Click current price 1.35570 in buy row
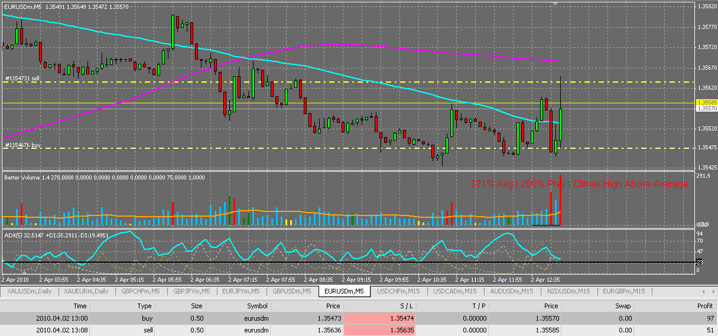The height and width of the screenshot is (336, 718). click(x=546, y=318)
